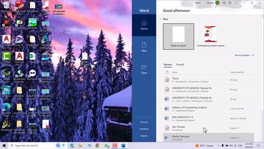Open the recent Thesis PDF file
The height and width of the screenshot is (149, 264).
tap(209, 80)
